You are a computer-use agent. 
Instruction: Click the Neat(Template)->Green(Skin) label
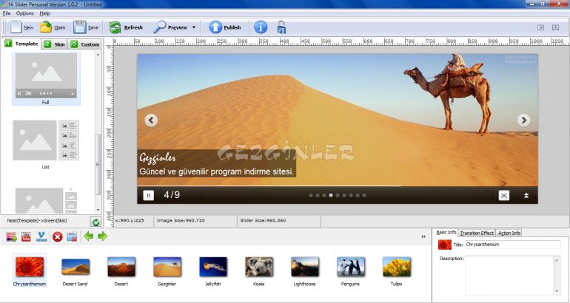coord(37,221)
